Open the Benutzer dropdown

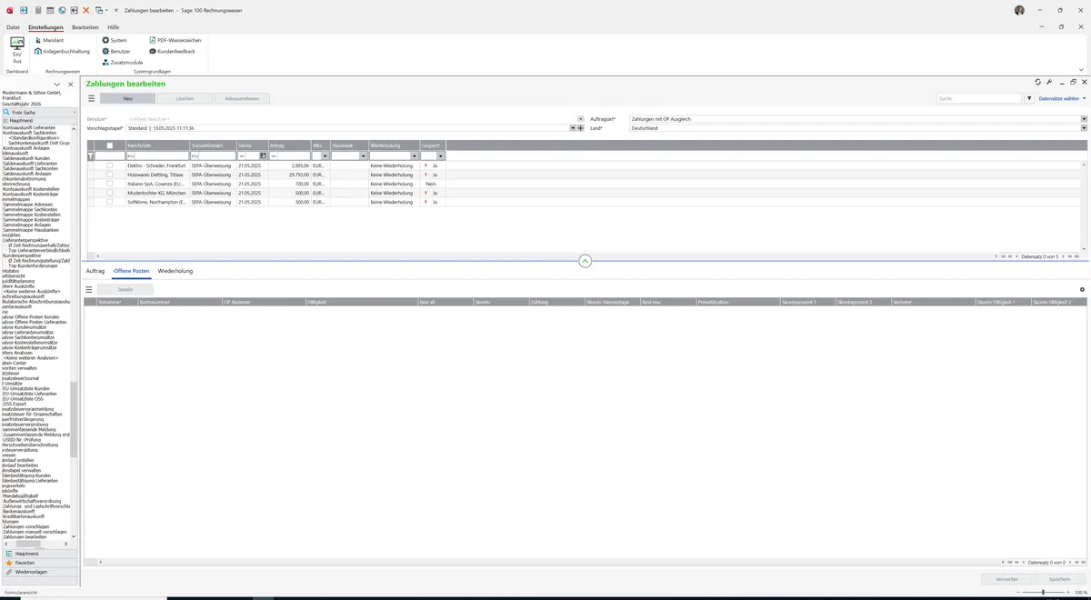click(x=580, y=119)
